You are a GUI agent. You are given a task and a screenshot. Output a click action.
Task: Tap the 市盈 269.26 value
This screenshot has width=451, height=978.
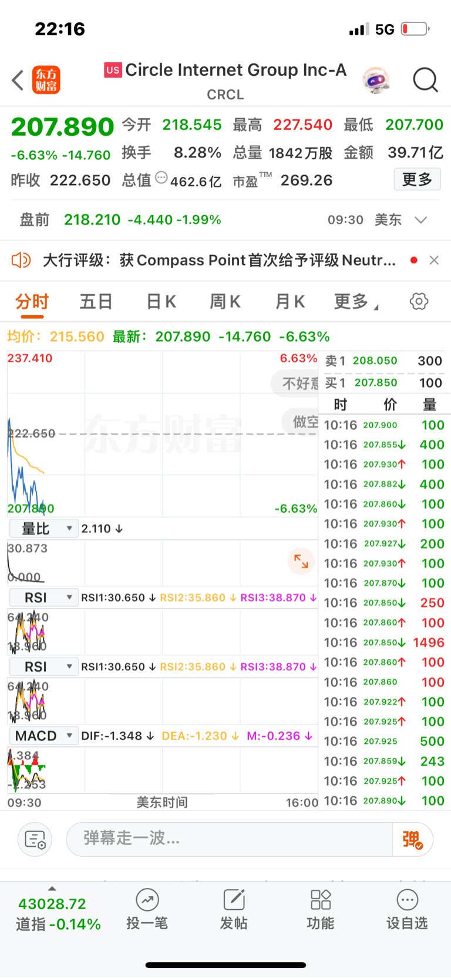[307, 180]
